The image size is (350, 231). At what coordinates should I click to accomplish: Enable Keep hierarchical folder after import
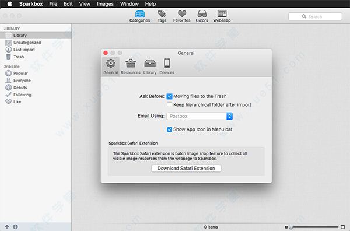click(x=169, y=104)
